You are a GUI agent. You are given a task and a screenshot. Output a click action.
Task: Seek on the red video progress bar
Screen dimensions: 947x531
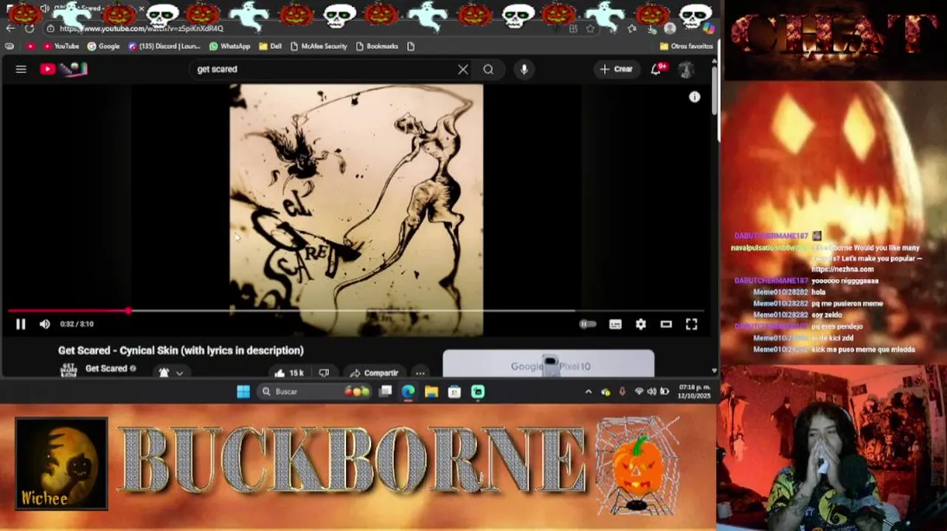pyautogui.click(x=356, y=310)
